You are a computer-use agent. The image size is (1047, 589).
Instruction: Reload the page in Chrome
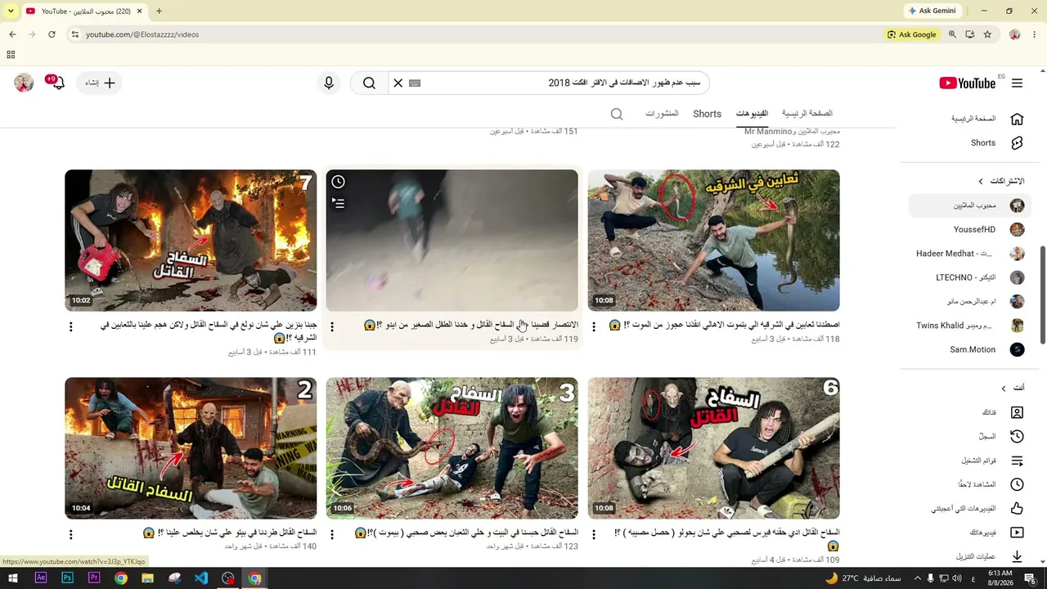(52, 34)
